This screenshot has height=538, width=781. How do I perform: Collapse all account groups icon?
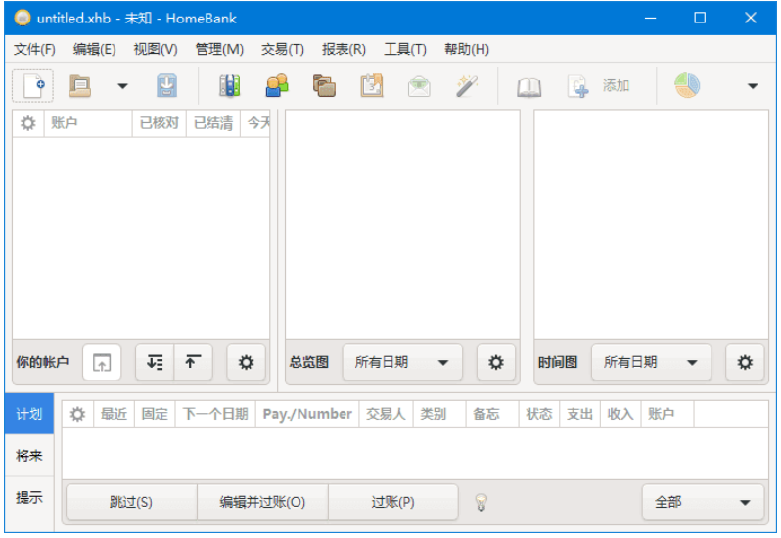pos(193,362)
